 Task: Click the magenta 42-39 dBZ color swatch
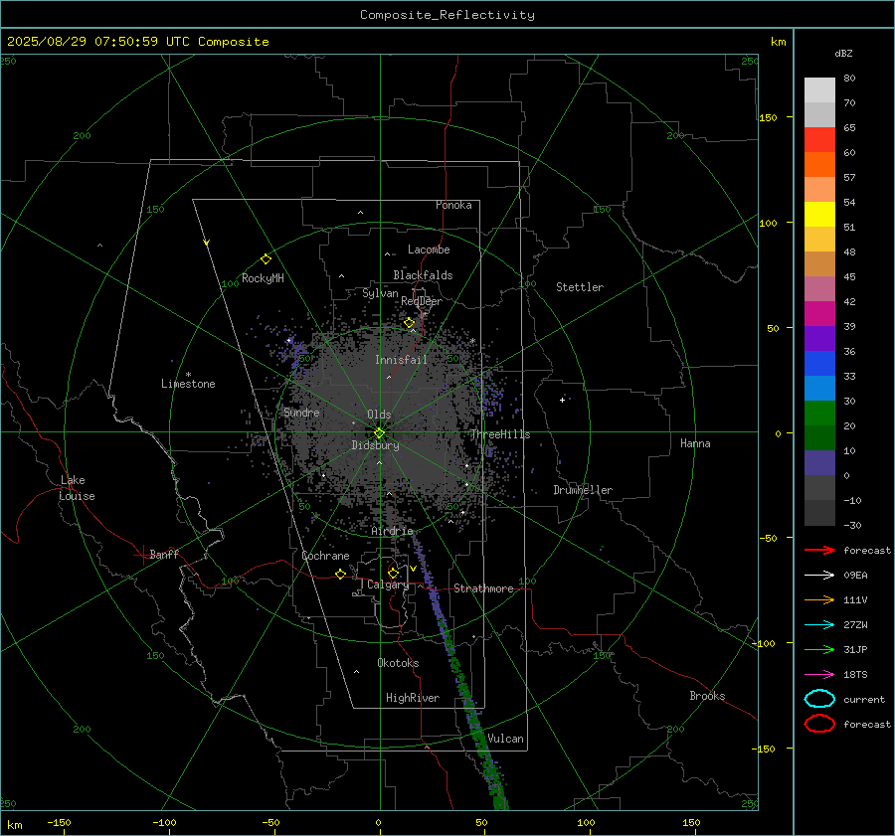pos(819,313)
